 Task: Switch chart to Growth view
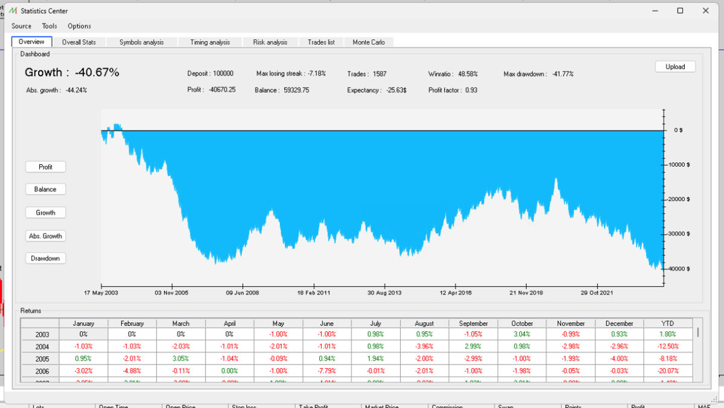point(45,212)
